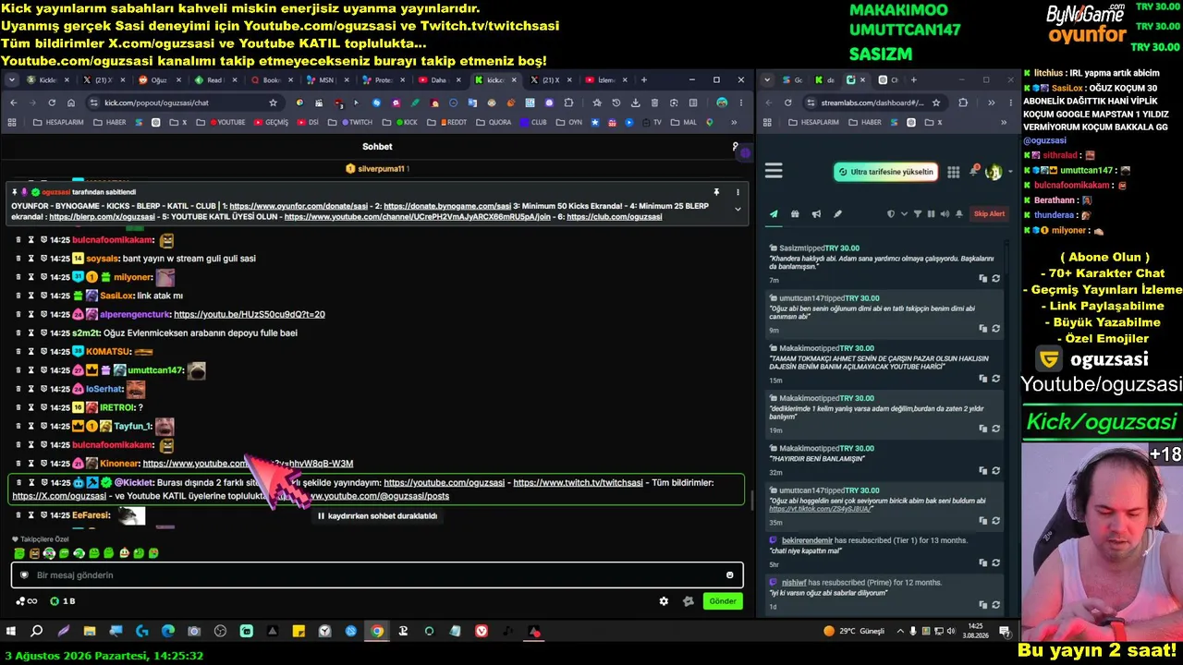
Task: Open the donate.bynogame.com/sasi link
Action: [447, 206]
